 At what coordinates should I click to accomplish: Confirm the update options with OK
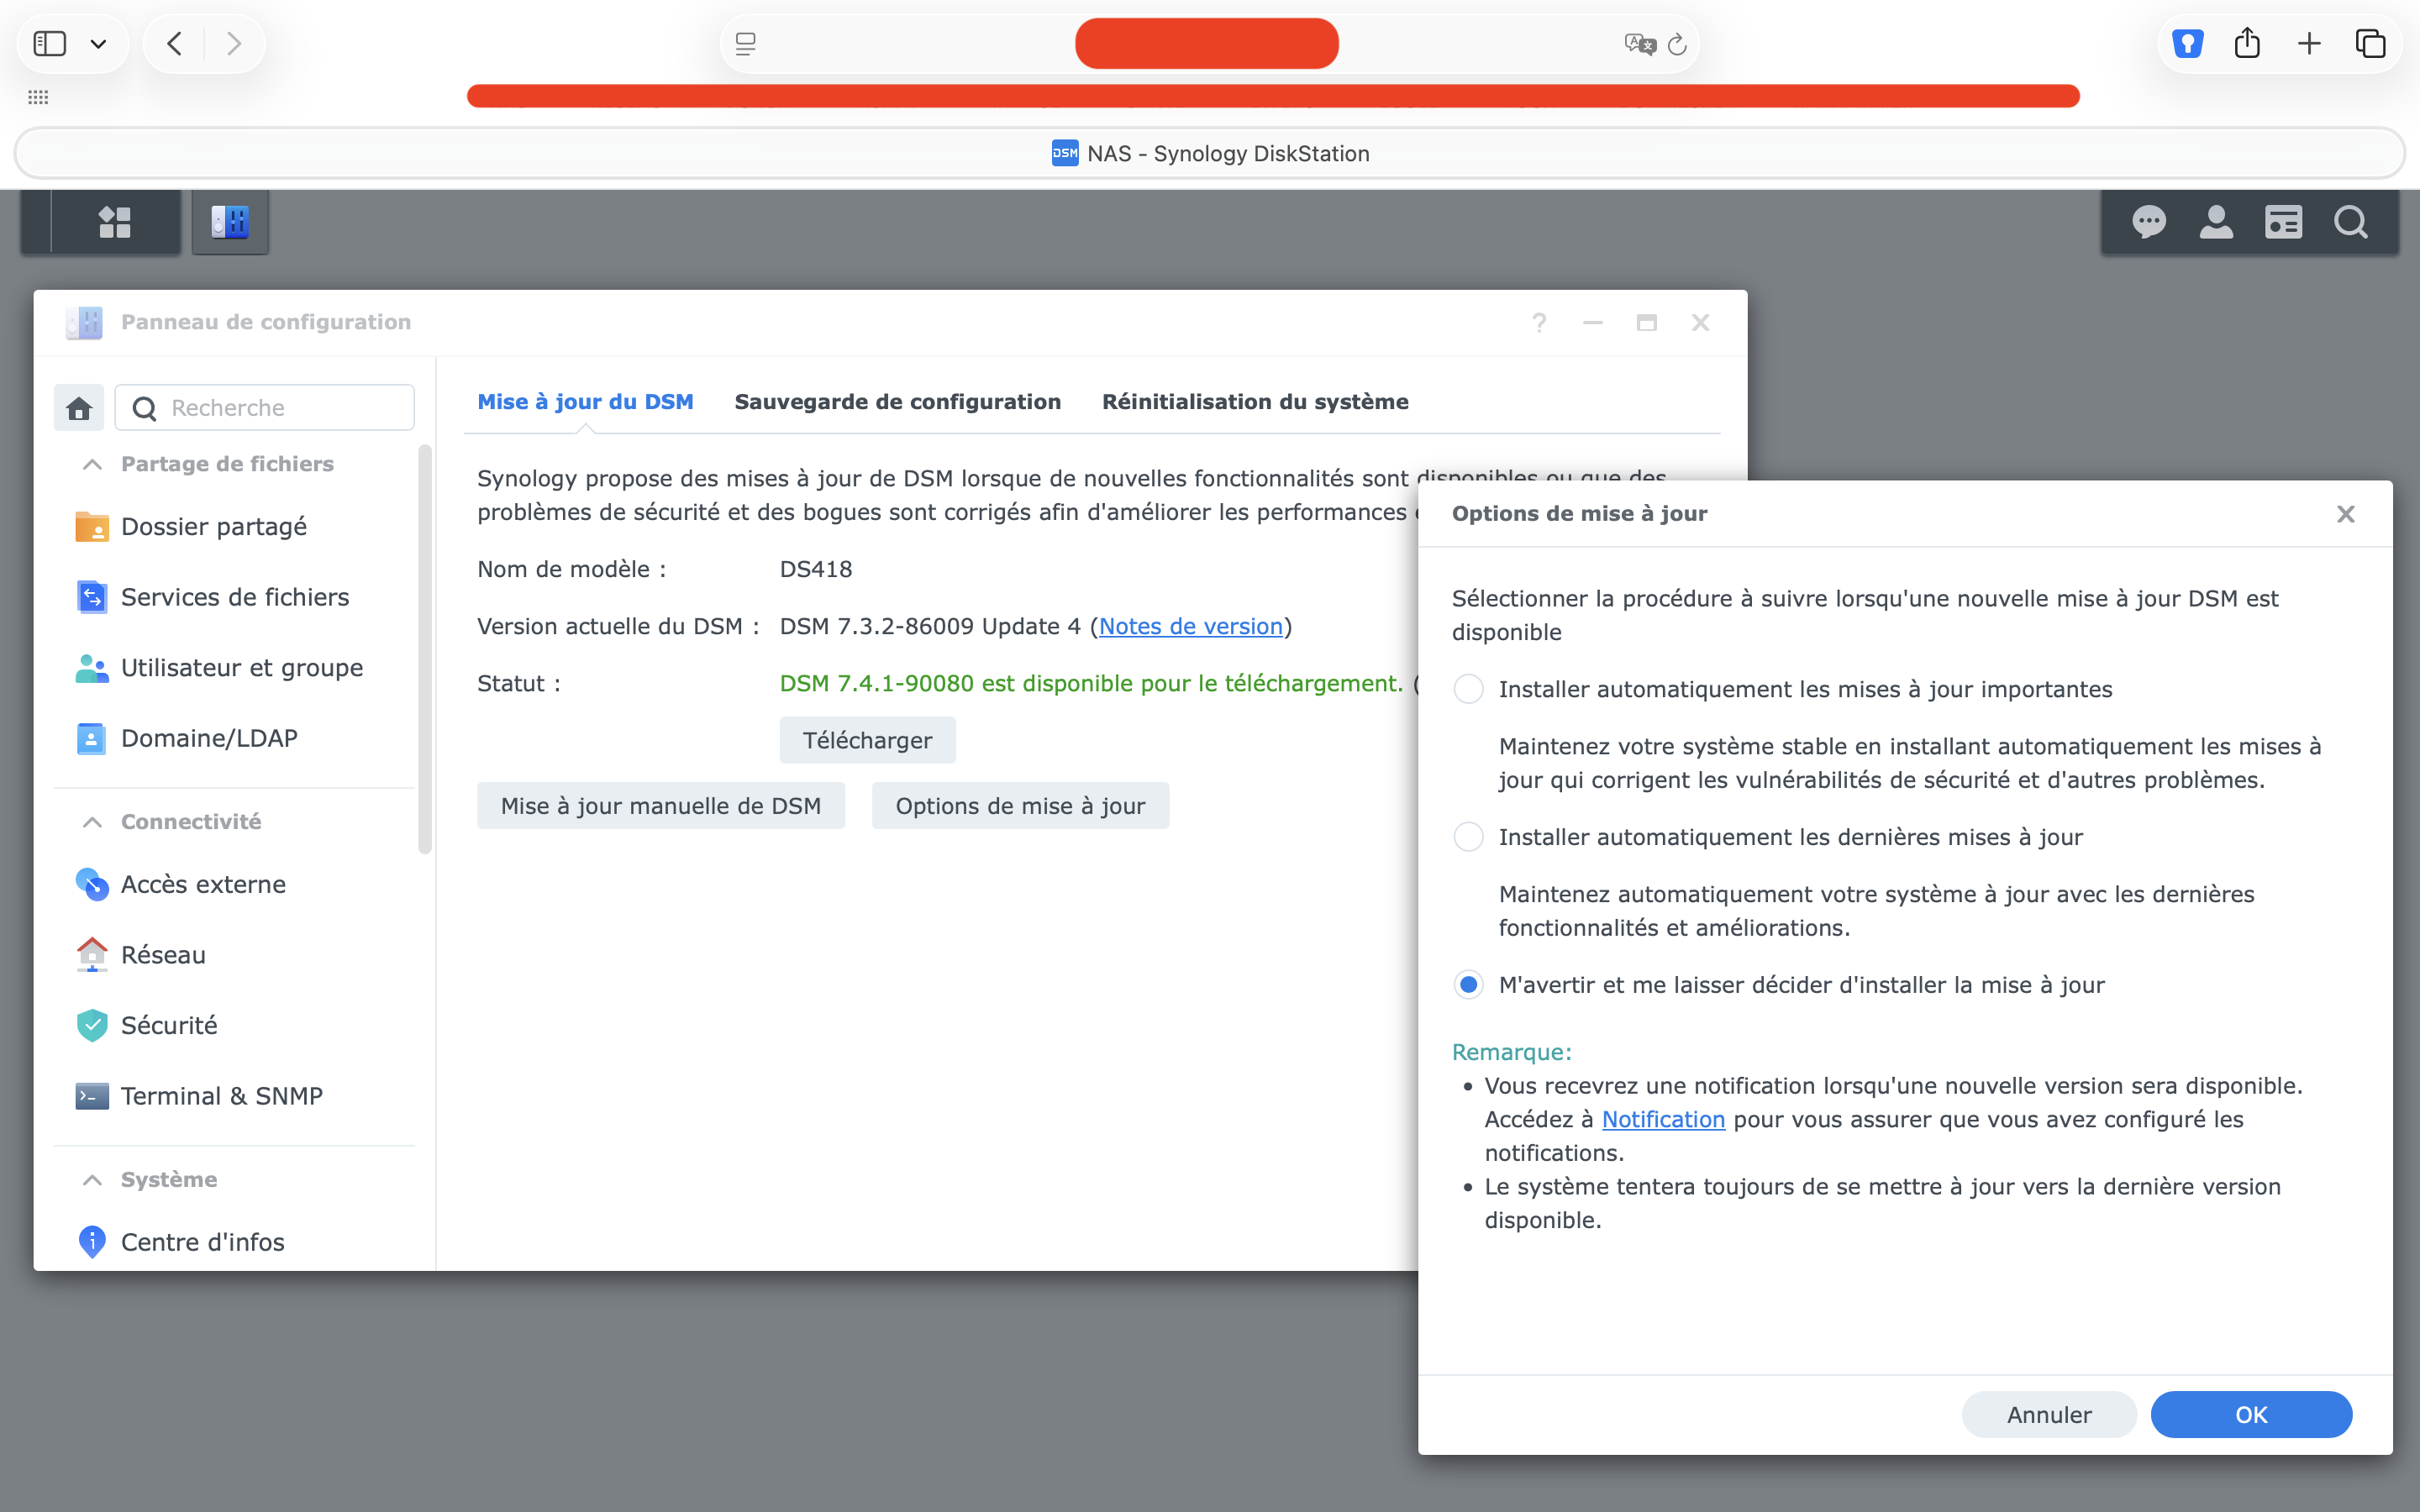pyautogui.click(x=2251, y=1415)
